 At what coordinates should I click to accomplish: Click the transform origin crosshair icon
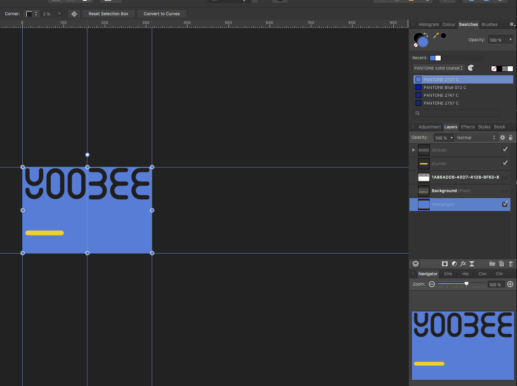74,14
